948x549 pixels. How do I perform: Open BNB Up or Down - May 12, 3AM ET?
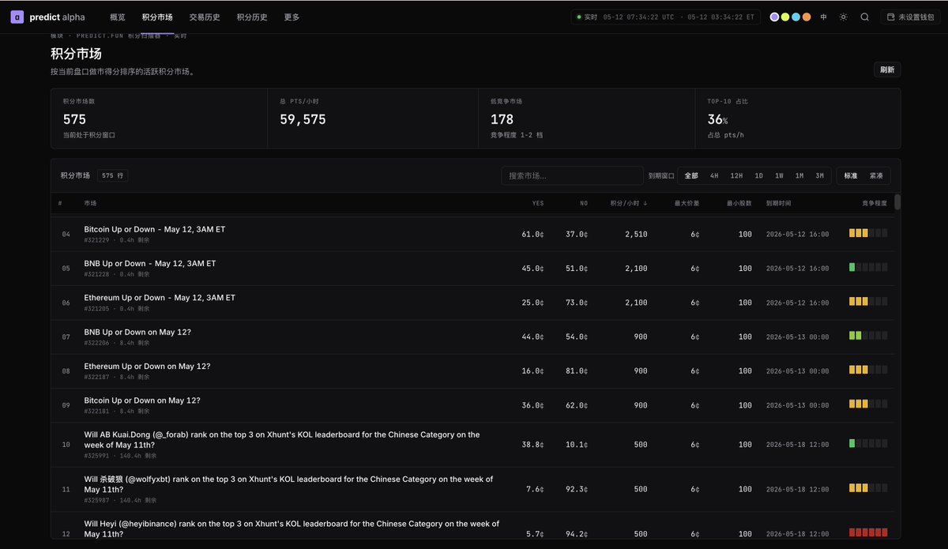coord(150,263)
